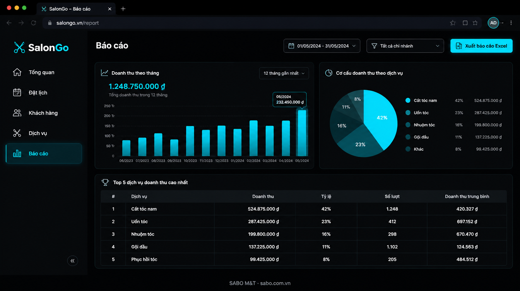The image size is (520, 291).
Task: Click the line chart icon beside Doanh thu theo tháng
Action: pyautogui.click(x=104, y=73)
